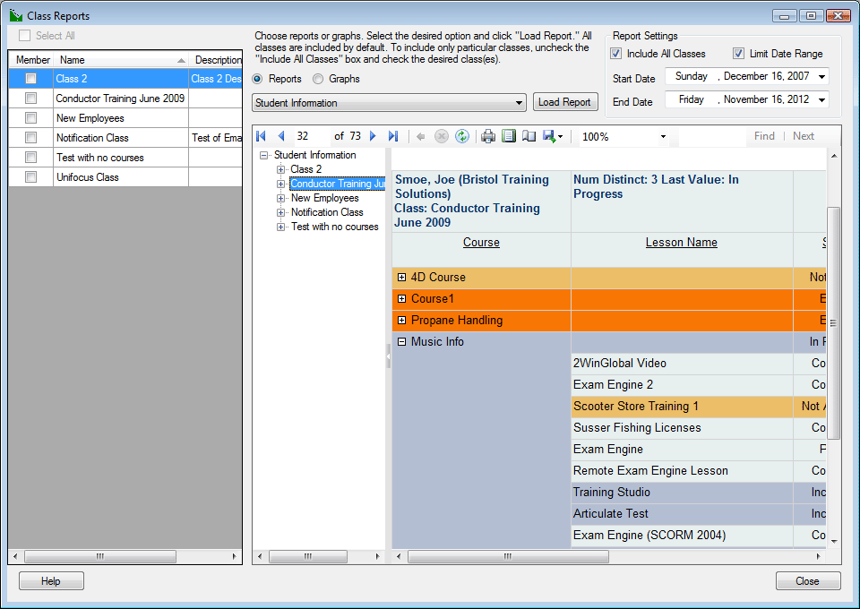Check New Employees member box

point(30,118)
